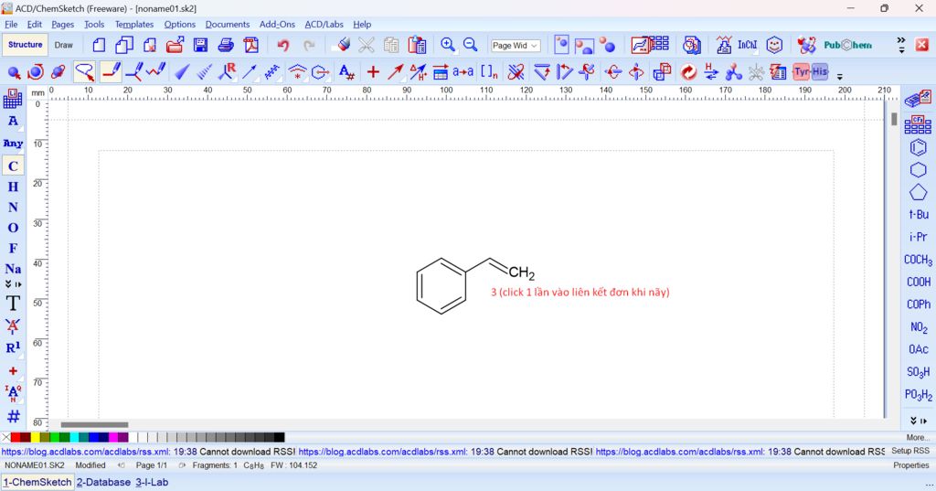Click the Setup RSS link
This screenshot has width=936, height=491.
tap(910, 451)
